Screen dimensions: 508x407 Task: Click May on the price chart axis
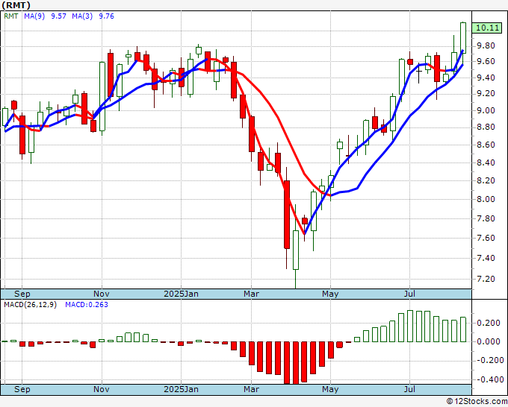coord(330,294)
